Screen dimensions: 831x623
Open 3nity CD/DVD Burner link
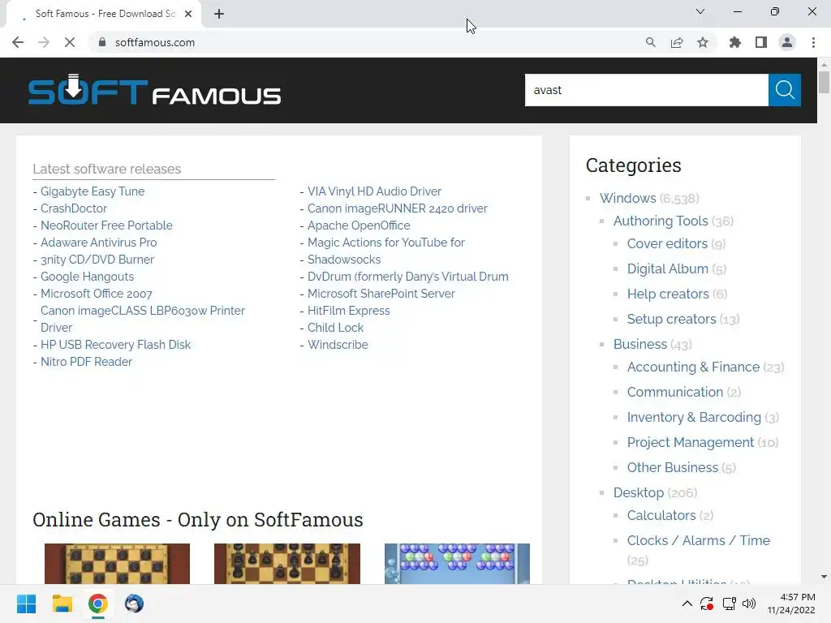97,259
